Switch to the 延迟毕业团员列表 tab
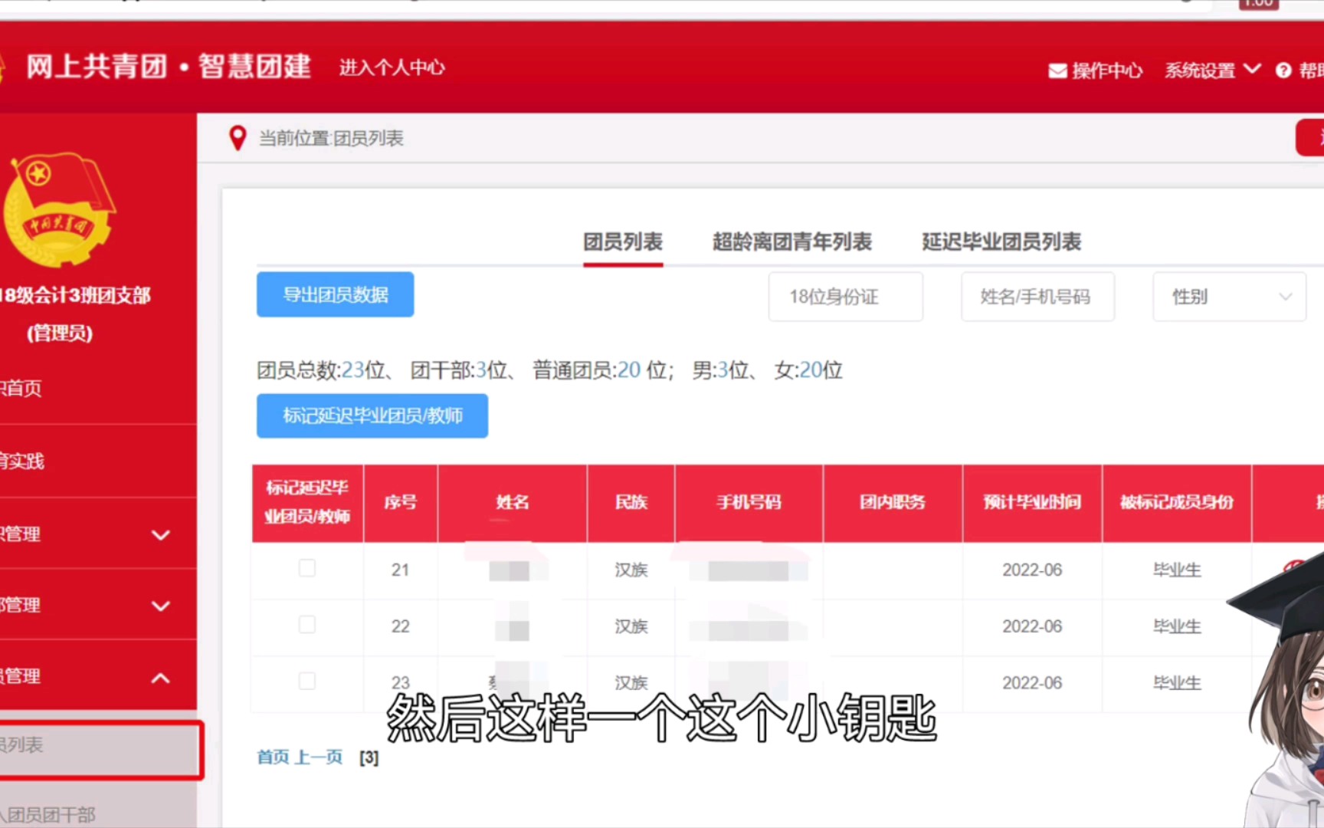Image resolution: width=1324 pixels, height=828 pixels. [1001, 242]
